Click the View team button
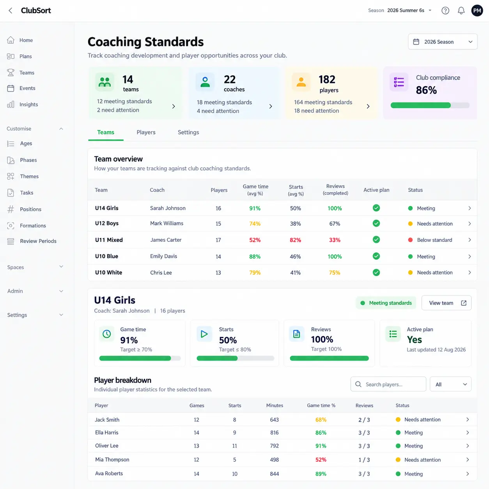This screenshot has width=489, height=489. click(446, 303)
